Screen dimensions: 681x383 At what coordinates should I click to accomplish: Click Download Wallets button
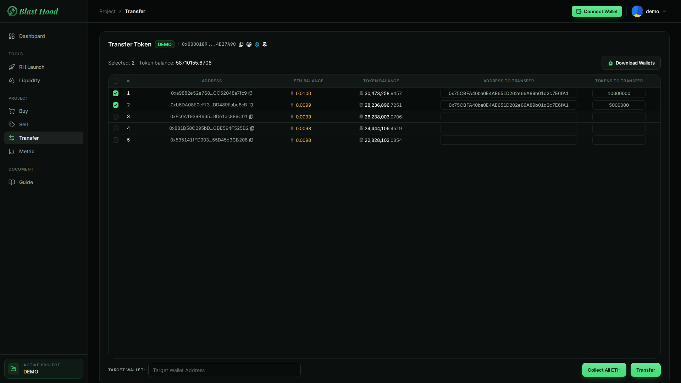pyautogui.click(x=631, y=63)
